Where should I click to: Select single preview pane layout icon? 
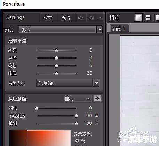click(138, 18)
